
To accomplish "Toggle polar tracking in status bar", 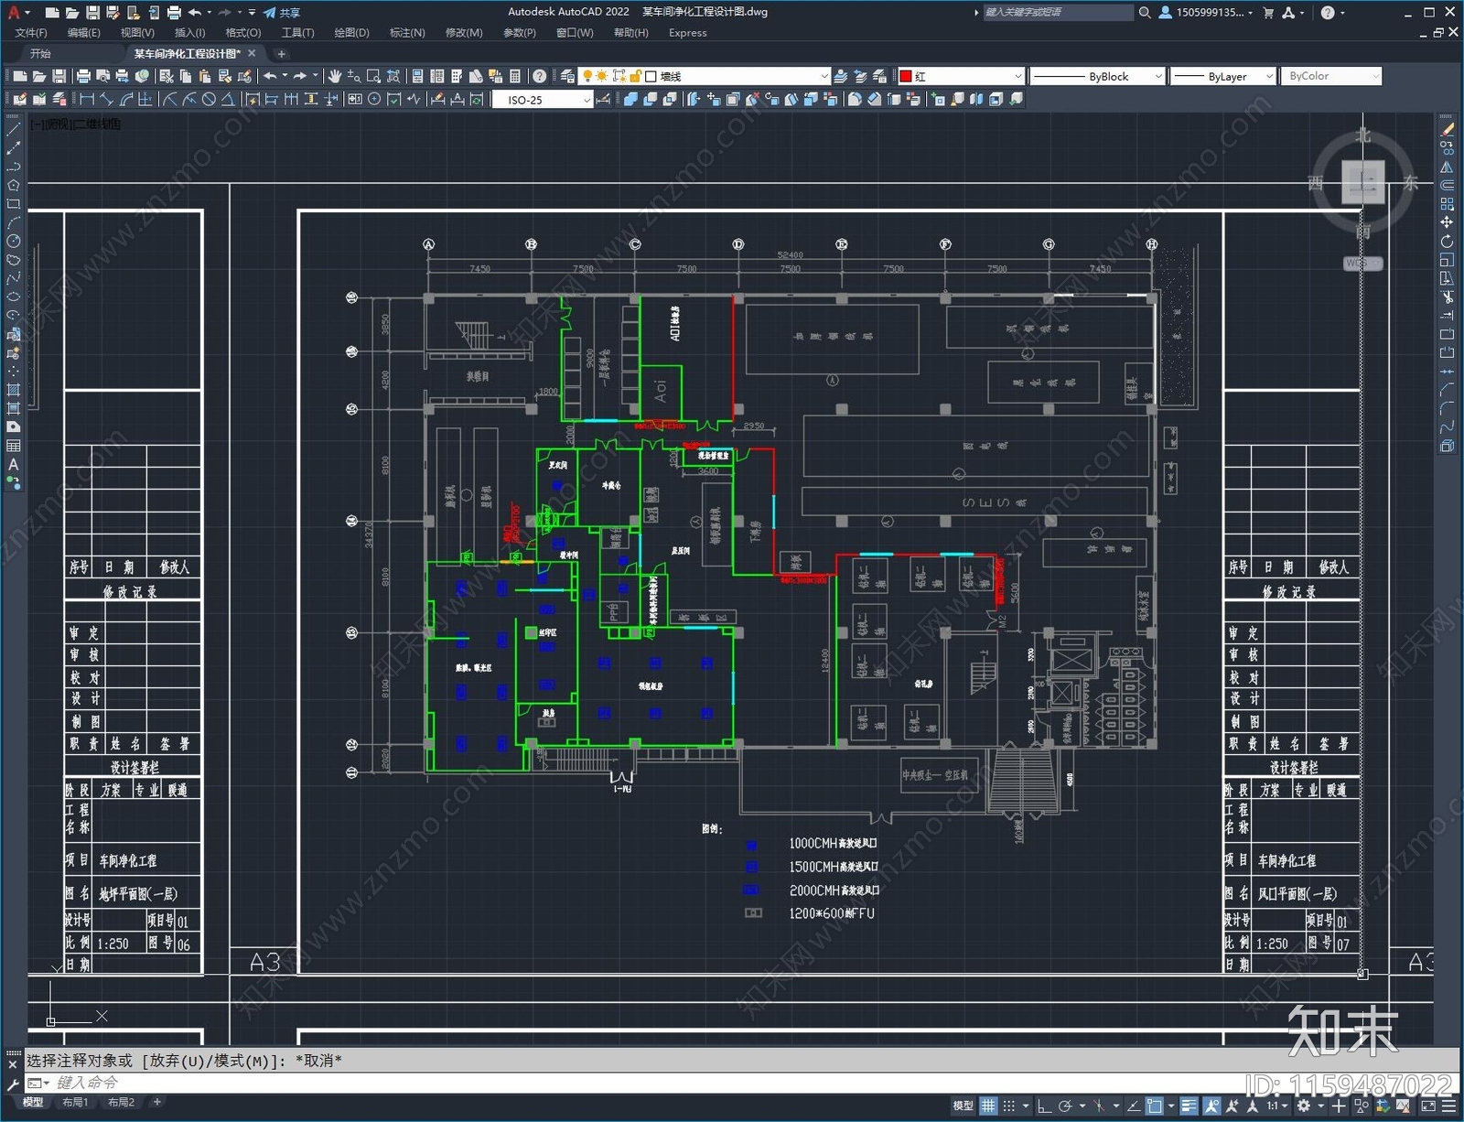I will point(1065,1106).
